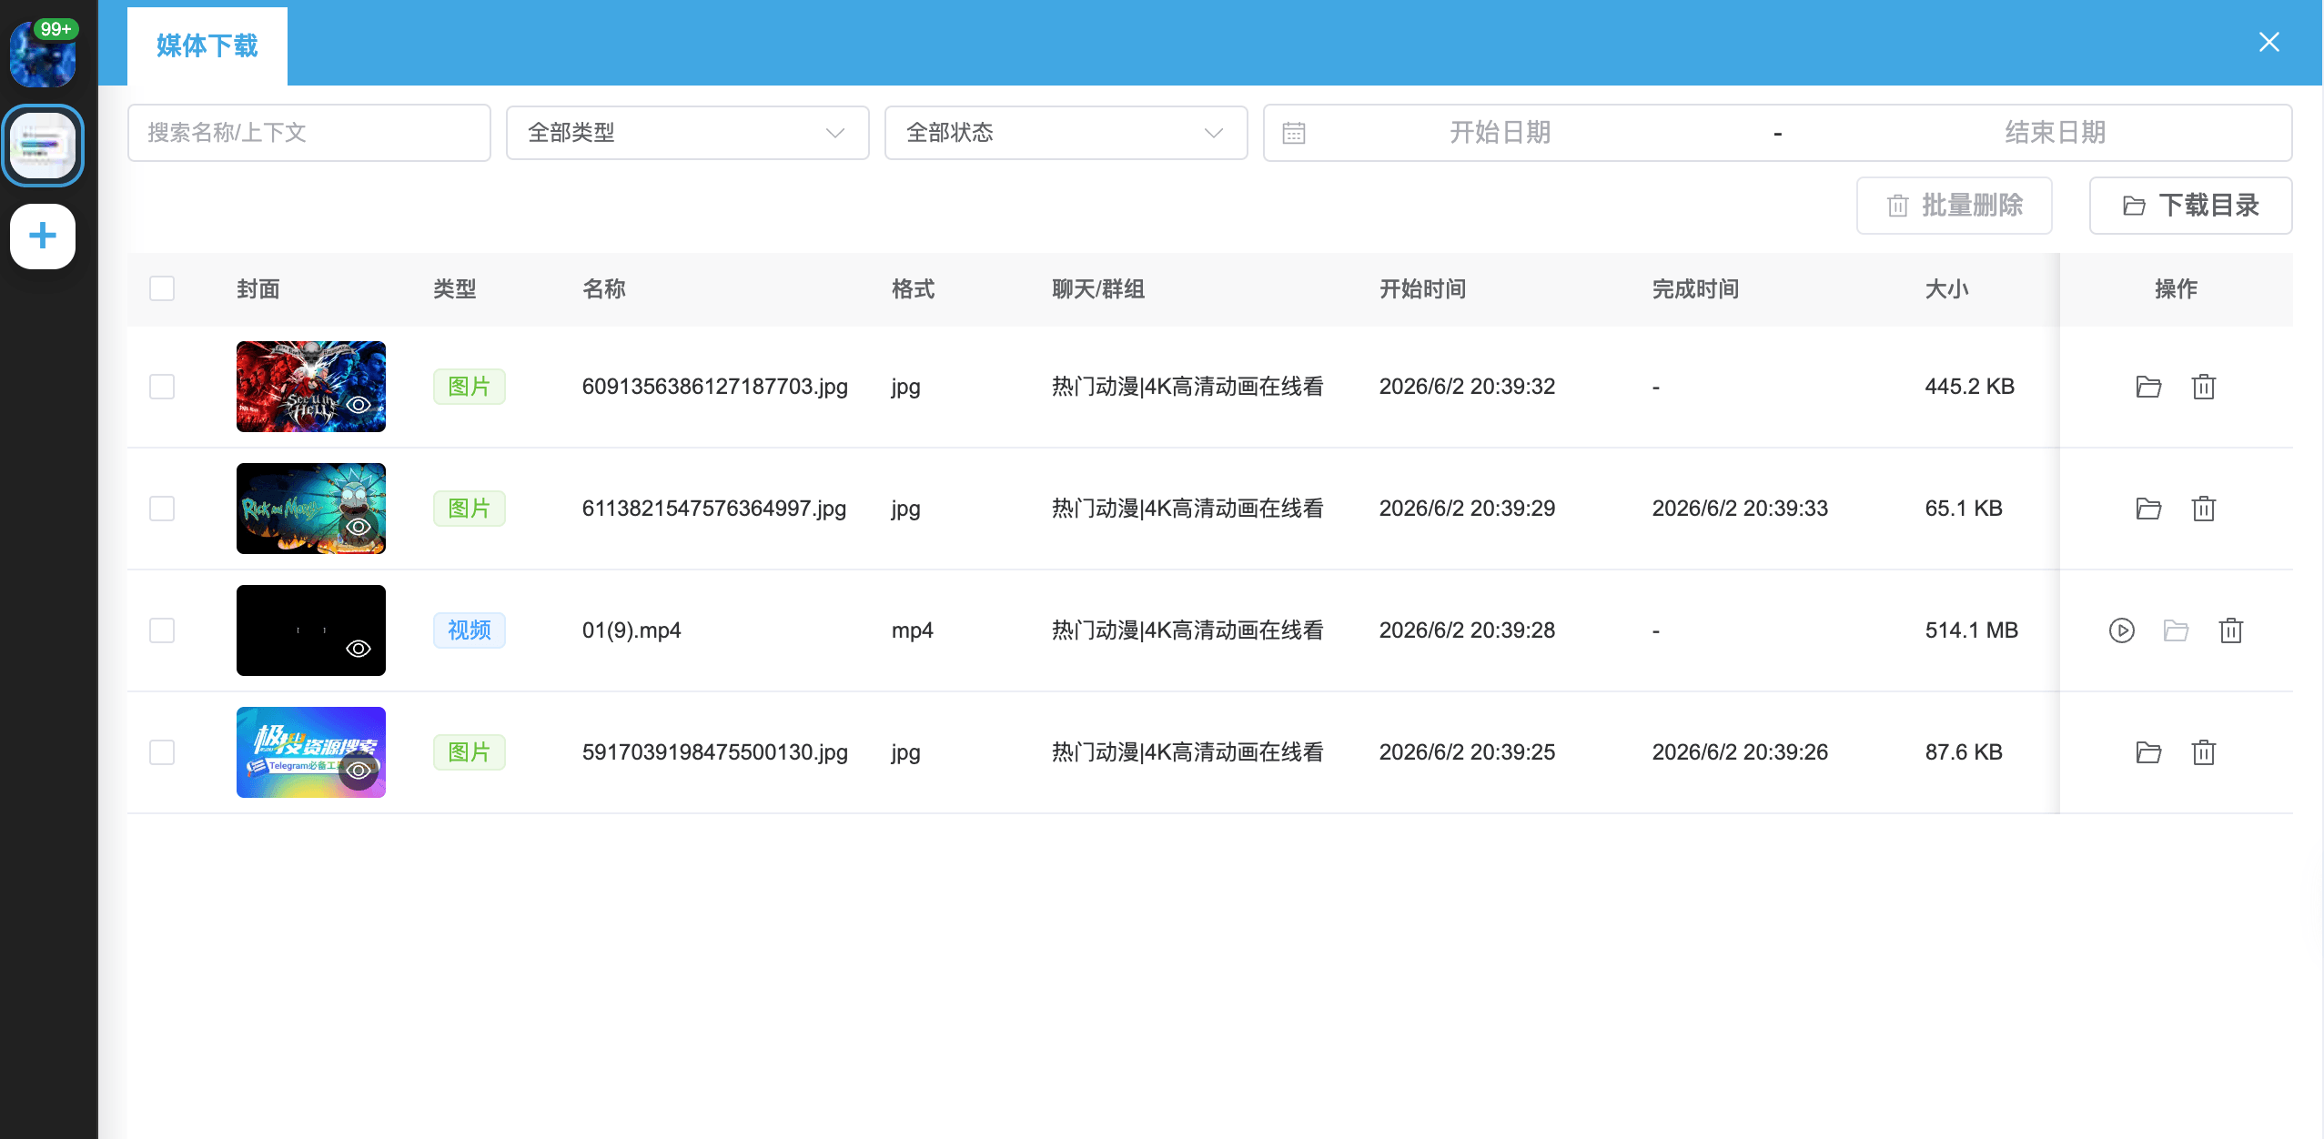2324x1139 pixels.
Task: Open the black video cover thumbnail
Action: [311, 630]
